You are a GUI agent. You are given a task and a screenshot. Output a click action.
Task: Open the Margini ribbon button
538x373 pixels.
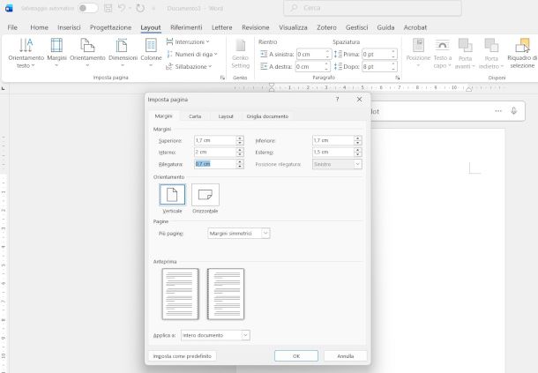(x=56, y=53)
